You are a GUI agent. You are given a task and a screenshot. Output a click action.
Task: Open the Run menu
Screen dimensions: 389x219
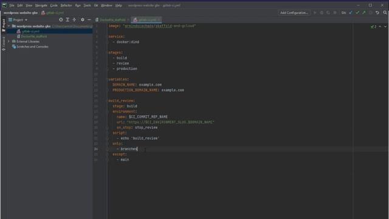[x=78, y=5]
